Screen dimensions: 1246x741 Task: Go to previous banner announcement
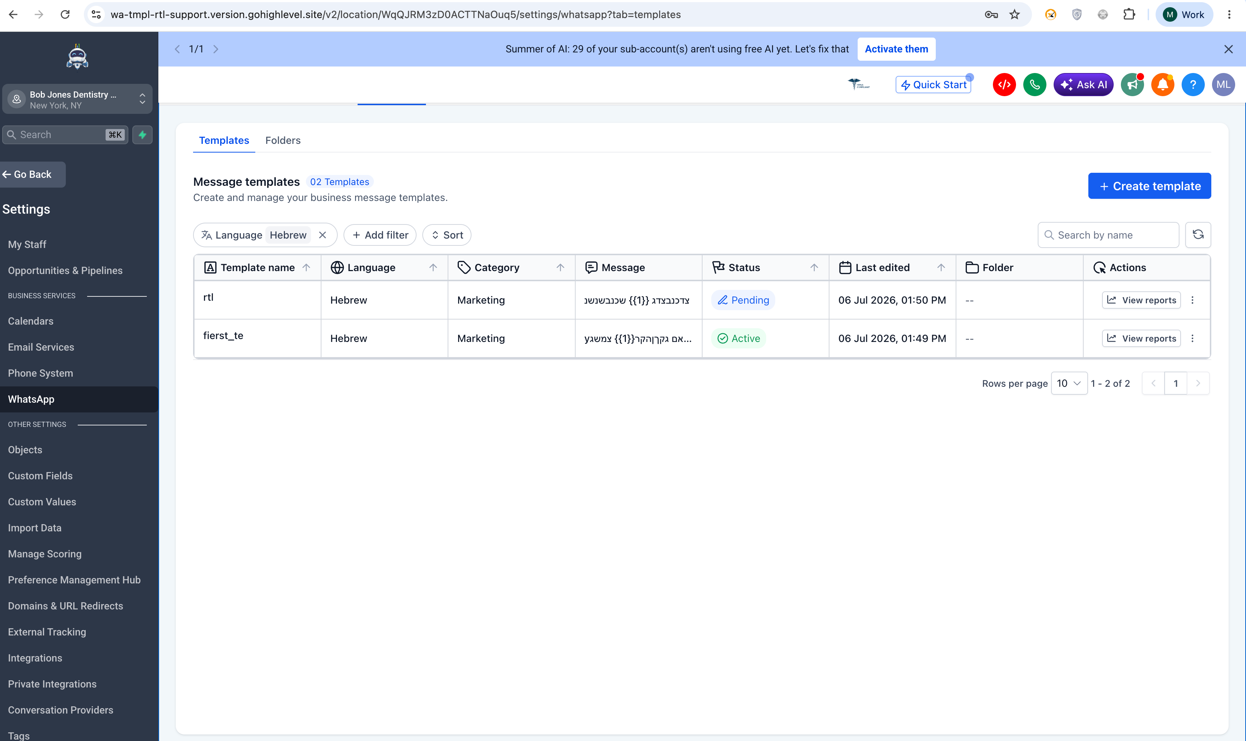[177, 49]
